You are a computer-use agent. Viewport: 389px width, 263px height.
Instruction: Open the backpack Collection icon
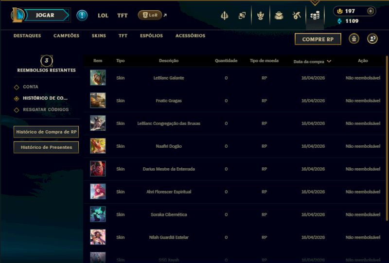pyautogui.click(x=279, y=16)
